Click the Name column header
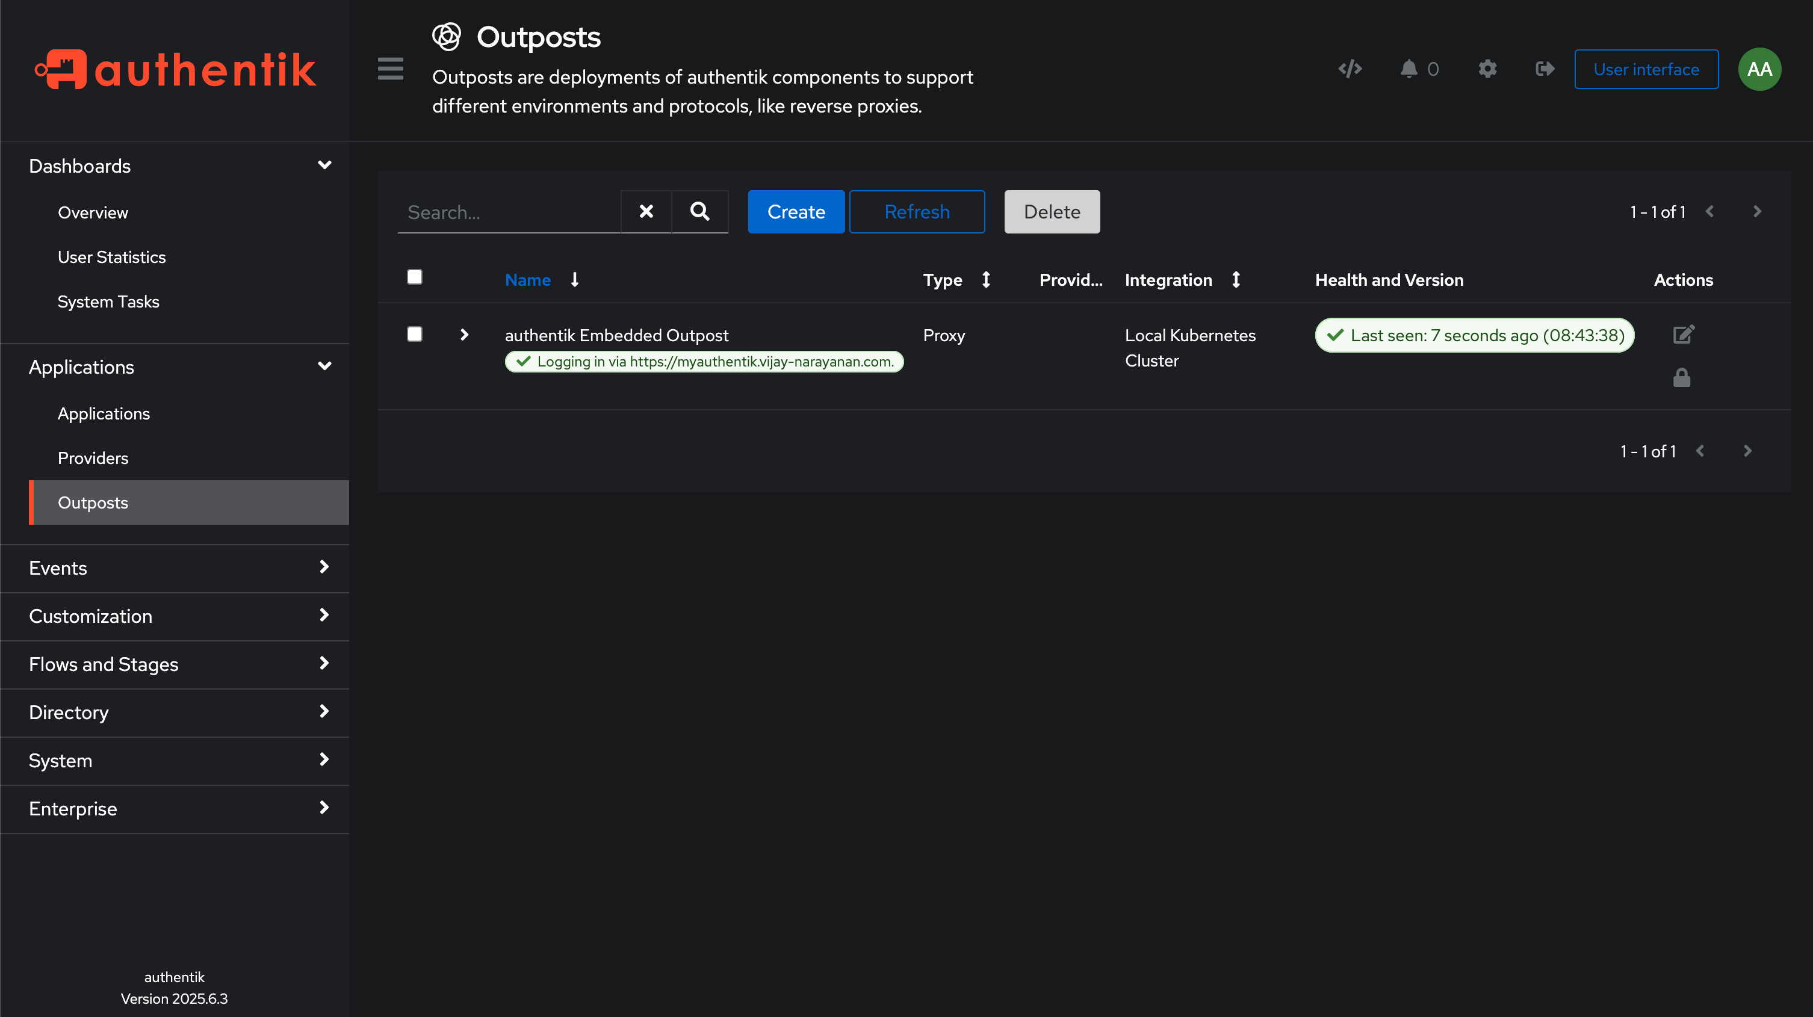Screen dimensions: 1813x1017 click(527, 280)
